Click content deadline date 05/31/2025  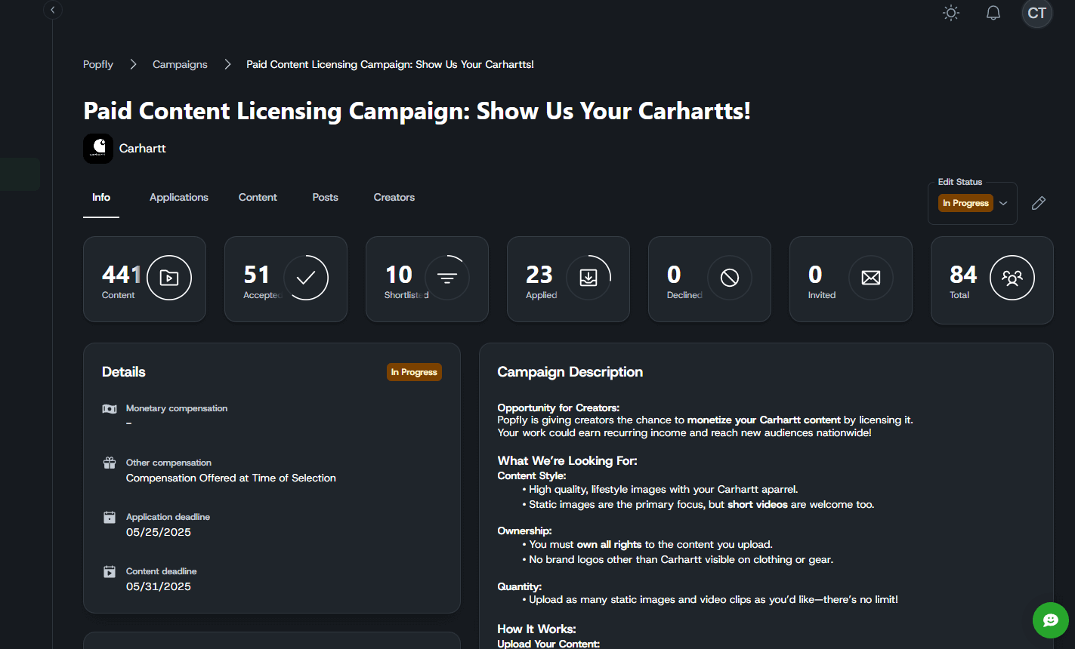(x=159, y=586)
